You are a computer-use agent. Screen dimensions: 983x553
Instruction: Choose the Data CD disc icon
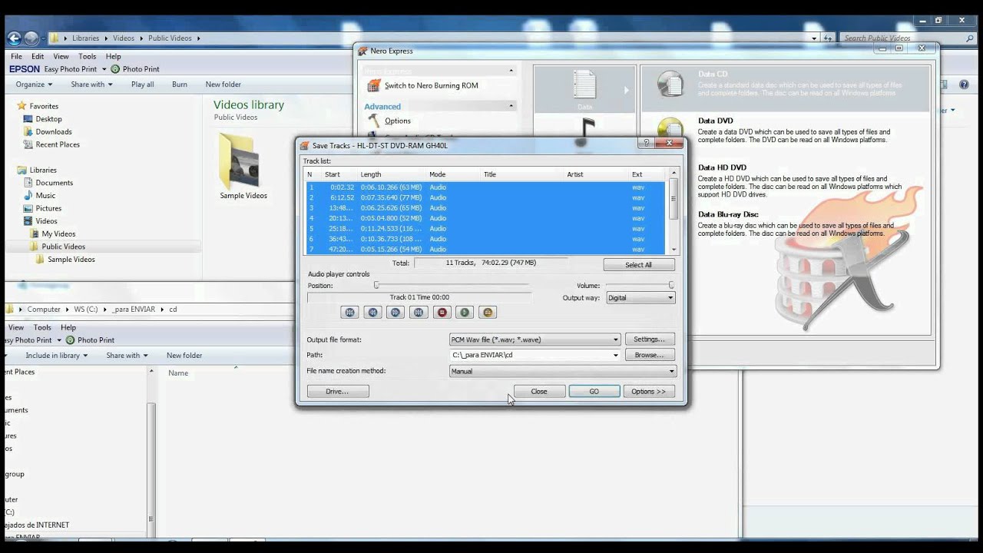(670, 84)
